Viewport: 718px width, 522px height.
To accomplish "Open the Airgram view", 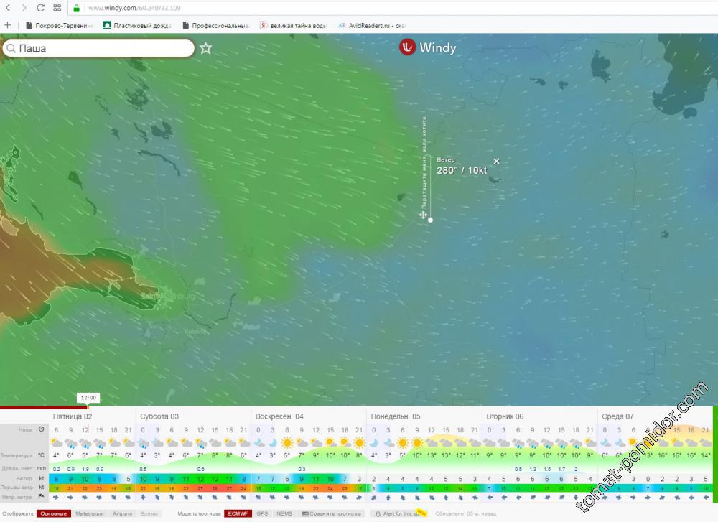I will 122,513.
